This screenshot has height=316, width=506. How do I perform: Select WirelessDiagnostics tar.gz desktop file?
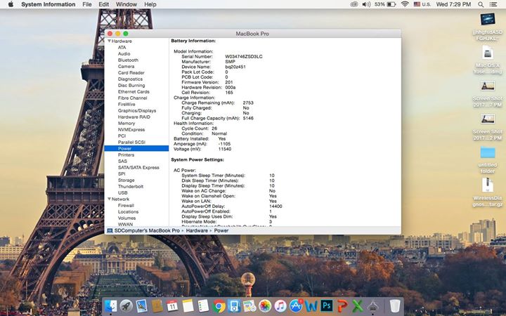click(488, 192)
